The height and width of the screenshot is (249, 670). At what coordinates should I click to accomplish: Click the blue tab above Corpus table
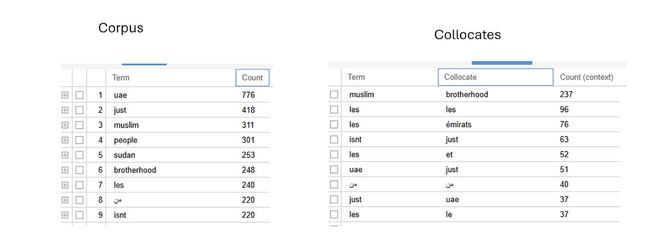coord(144,64)
